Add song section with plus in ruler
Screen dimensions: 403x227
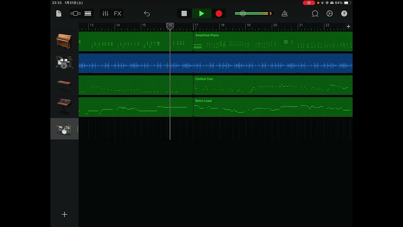coord(349,26)
